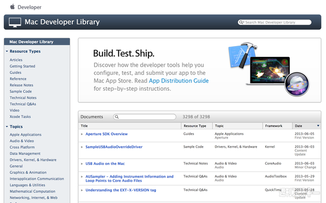
Task: Click the magnifier icon in library search
Action: (x=241, y=22)
